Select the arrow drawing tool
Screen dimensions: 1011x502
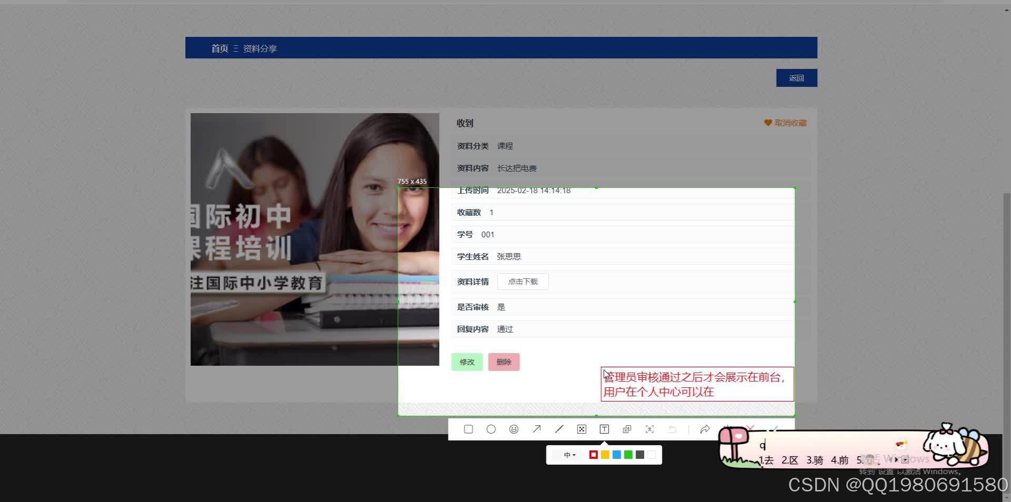pyautogui.click(x=536, y=429)
